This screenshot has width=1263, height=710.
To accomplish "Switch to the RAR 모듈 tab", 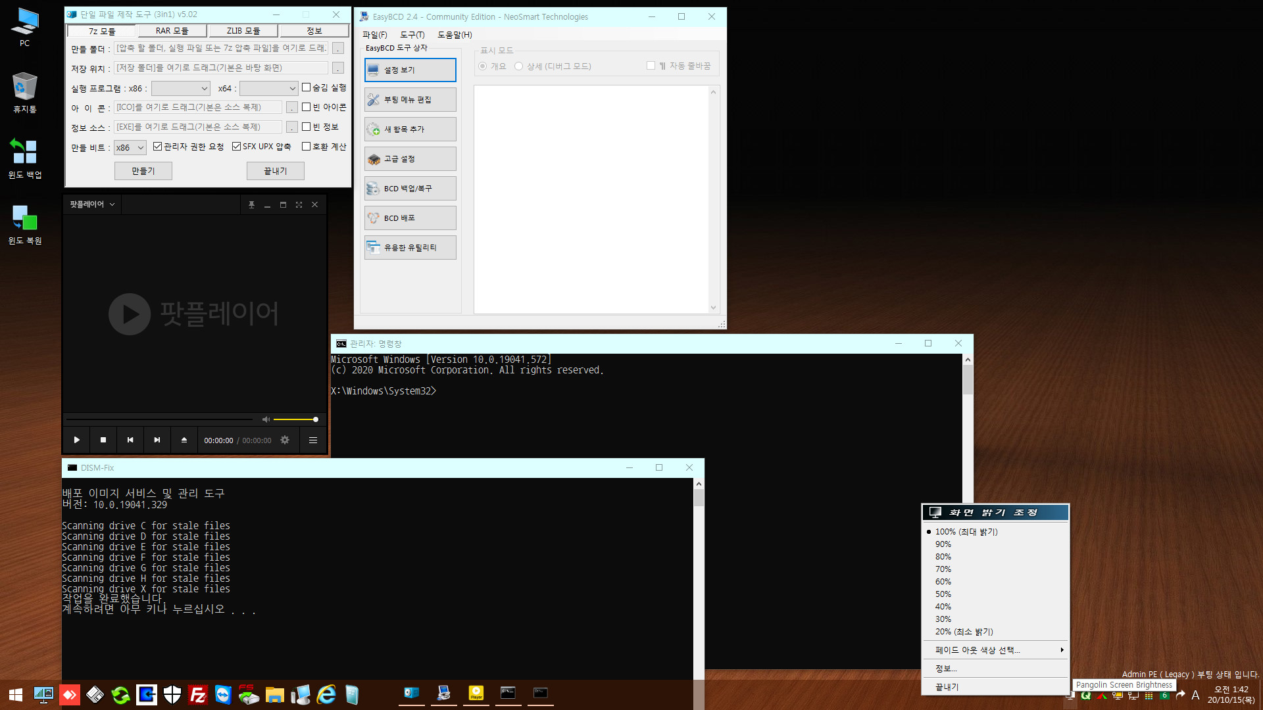I will (172, 31).
